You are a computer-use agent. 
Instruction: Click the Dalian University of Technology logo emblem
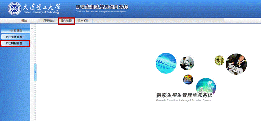[14, 9]
